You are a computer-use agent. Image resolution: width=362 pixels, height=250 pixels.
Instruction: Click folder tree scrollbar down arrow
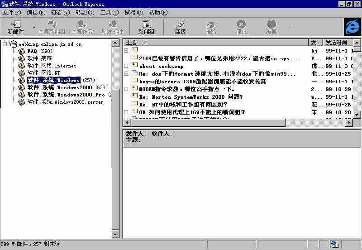pos(115,234)
